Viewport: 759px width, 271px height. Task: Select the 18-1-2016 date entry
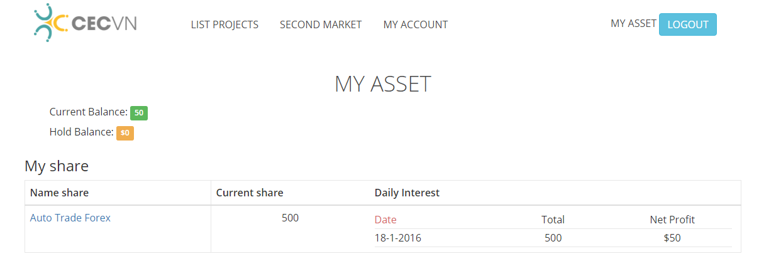(x=398, y=238)
